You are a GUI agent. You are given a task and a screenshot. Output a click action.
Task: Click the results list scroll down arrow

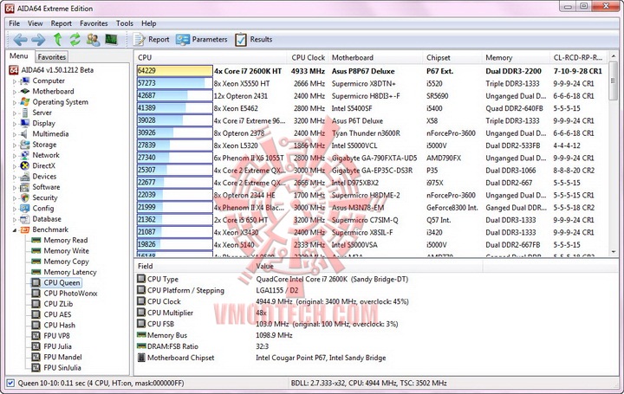pyautogui.click(x=613, y=252)
